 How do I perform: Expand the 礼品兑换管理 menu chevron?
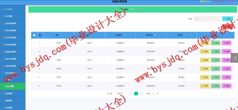22,66
